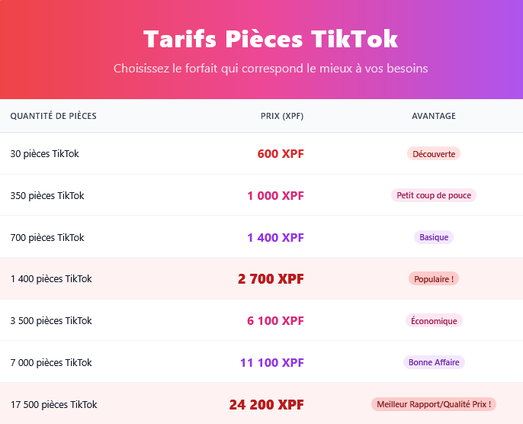The width and height of the screenshot is (523, 424).
Task: Select the 350 pièces TikTok row
Action: pos(47,196)
